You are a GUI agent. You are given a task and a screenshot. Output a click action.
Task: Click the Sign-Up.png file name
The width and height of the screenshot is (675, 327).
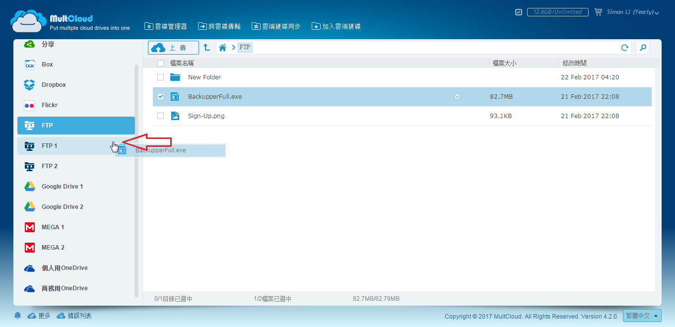[206, 116]
